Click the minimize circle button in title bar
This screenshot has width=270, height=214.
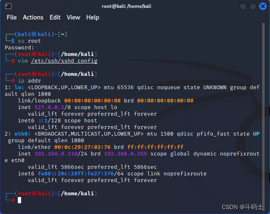click(x=243, y=6)
